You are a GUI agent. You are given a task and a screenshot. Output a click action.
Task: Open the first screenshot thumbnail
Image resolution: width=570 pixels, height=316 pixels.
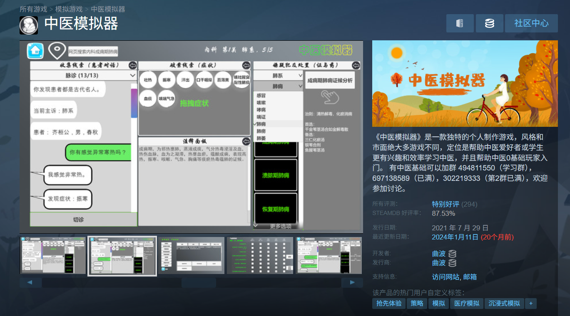53,256
